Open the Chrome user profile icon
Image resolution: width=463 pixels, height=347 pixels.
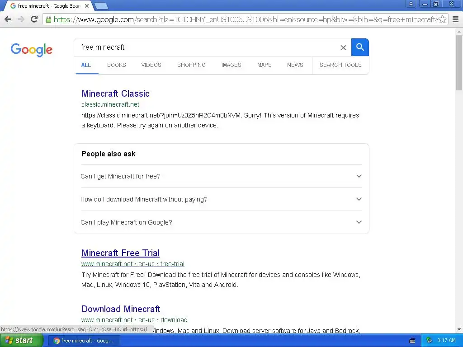click(x=411, y=4)
